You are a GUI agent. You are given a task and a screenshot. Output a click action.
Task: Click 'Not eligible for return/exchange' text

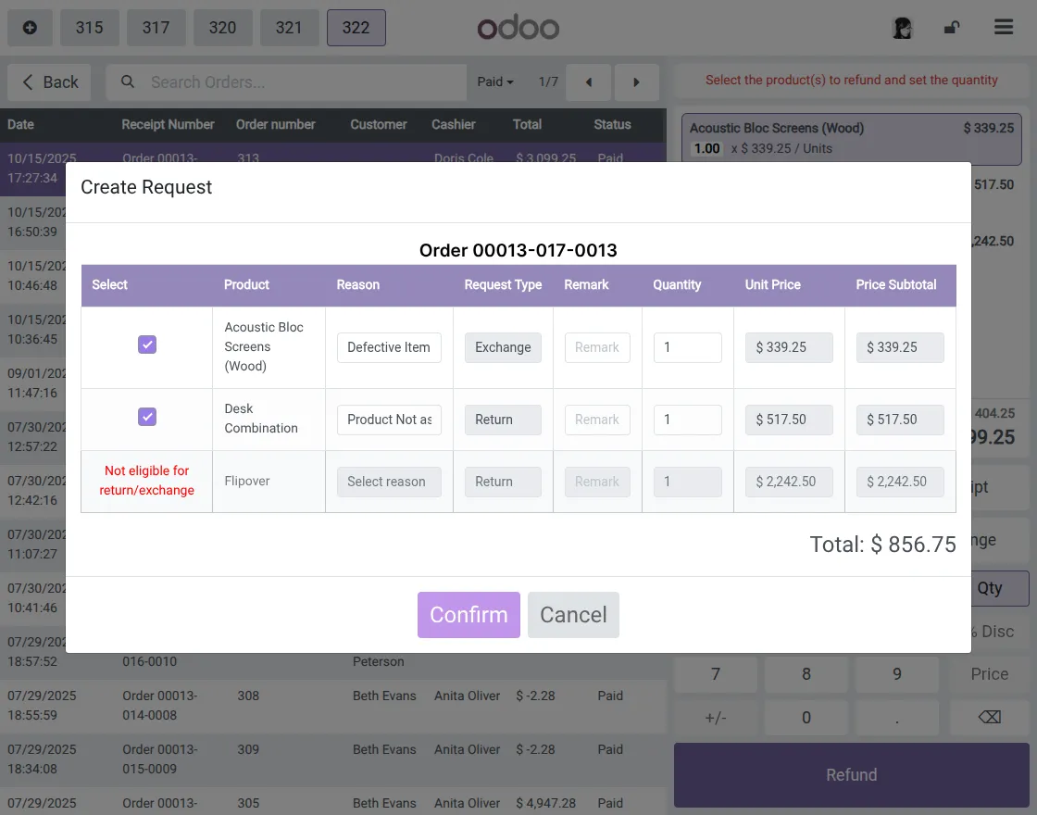click(x=147, y=481)
